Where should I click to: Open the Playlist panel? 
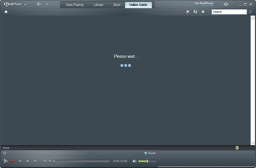(x=150, y=153)
